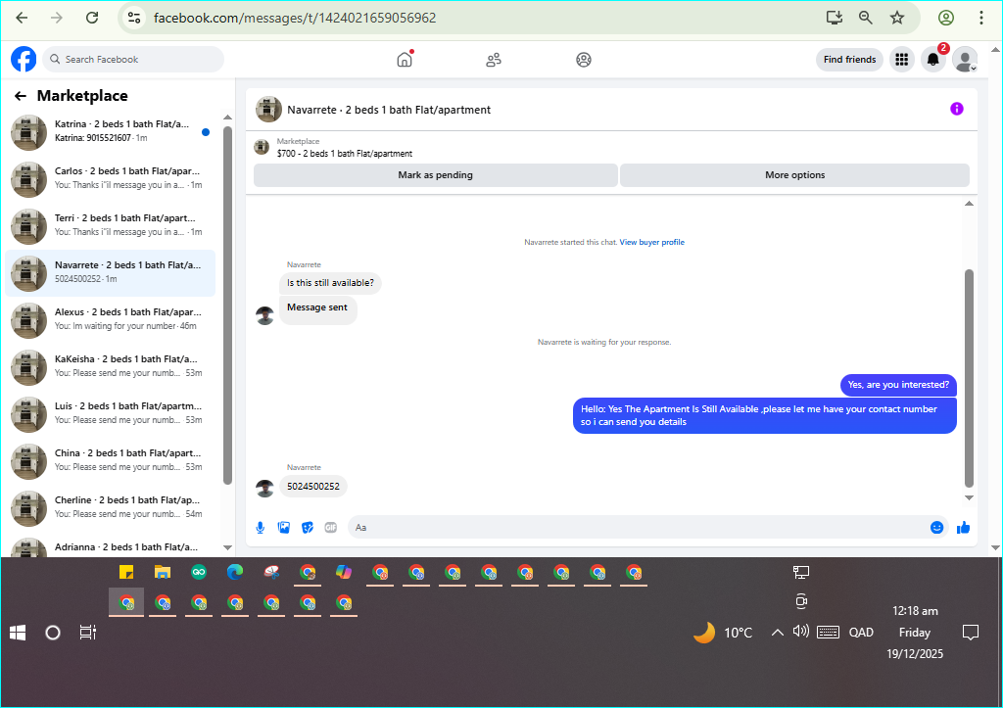Viewport: 1003px width, 708px height.
Task: Attach a file with the photo icon
Action: tap(284, 528)
